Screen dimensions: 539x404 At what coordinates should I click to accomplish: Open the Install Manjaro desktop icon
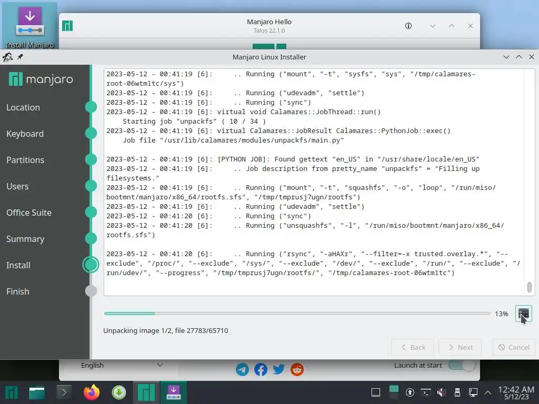(29, 26)
